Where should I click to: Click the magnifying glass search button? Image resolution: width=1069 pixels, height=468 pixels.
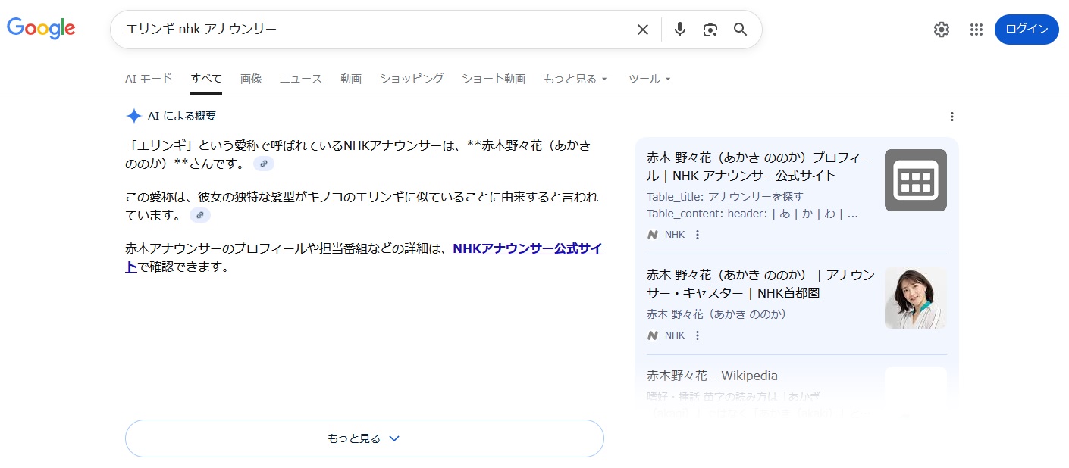pos(741,30)
